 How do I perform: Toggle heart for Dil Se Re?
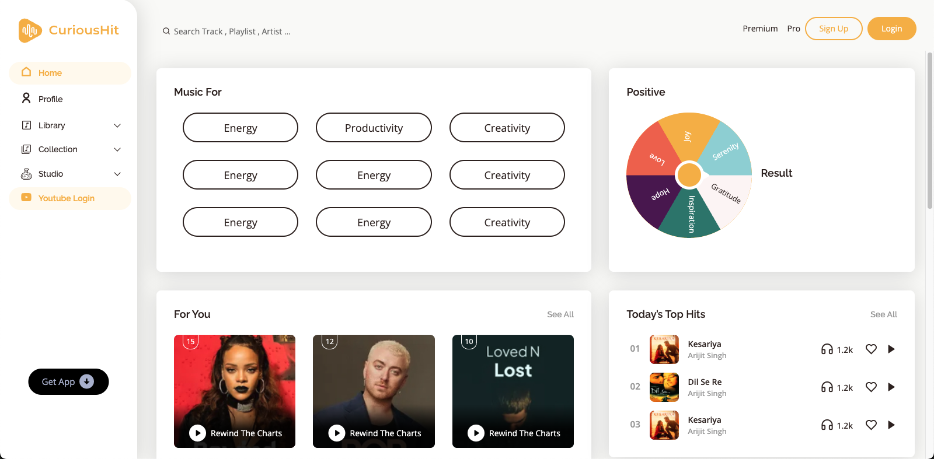[871, 387]
